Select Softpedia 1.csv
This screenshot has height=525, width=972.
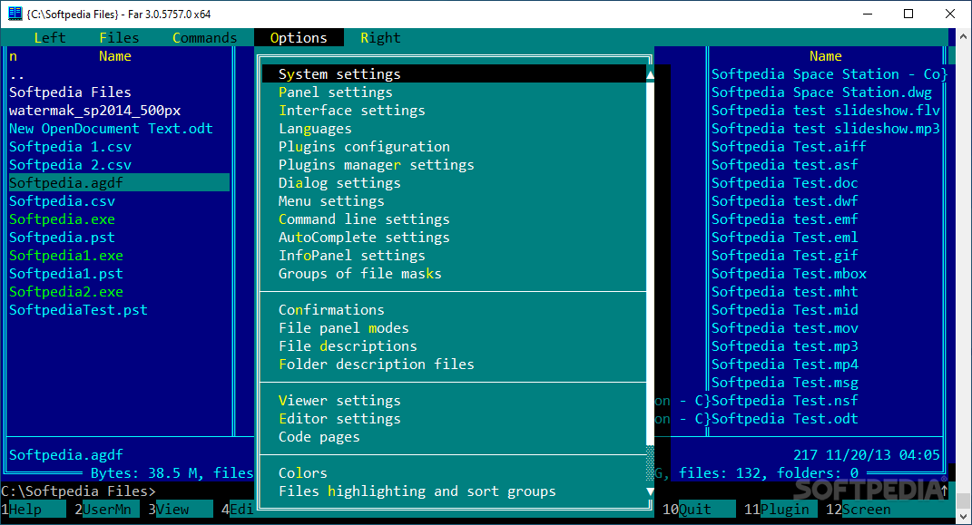pyautogui.click(x=70, y=147)
